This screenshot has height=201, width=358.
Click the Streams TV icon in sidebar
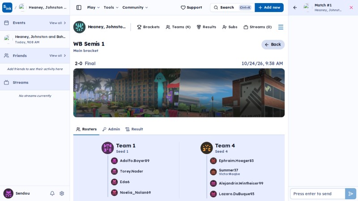(6, 83)
